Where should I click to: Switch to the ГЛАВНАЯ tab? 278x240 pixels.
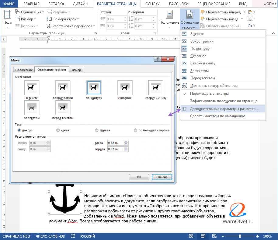pyautogui.click(x=31, y=4)
